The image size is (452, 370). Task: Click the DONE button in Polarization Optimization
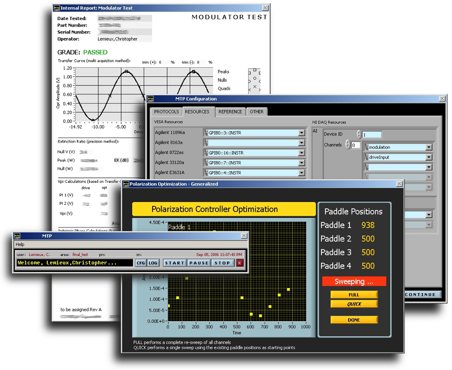354,320
